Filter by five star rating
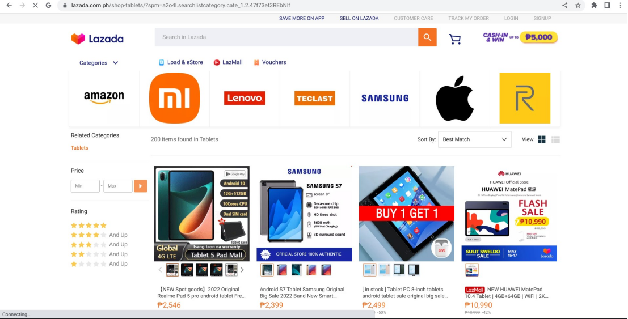This screenshot has height=319, width=628. click(x=88, y=226)
